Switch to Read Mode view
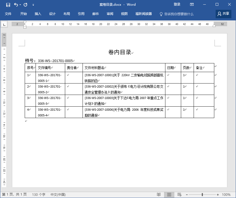 159,194
